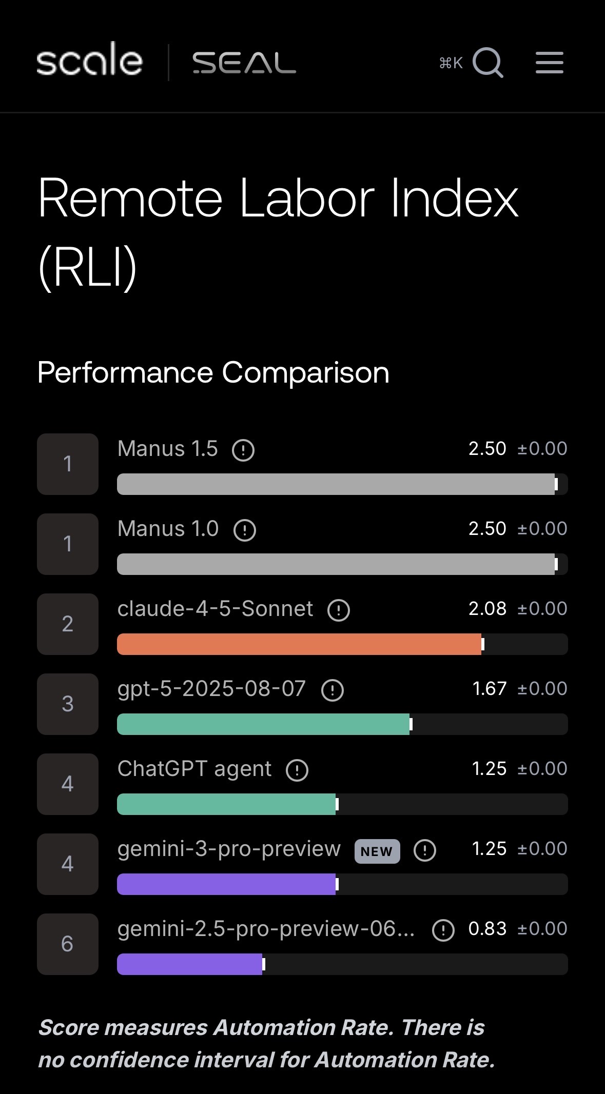View ChatGPT agent info icon

pyautogui.click(x=297, y=770)
